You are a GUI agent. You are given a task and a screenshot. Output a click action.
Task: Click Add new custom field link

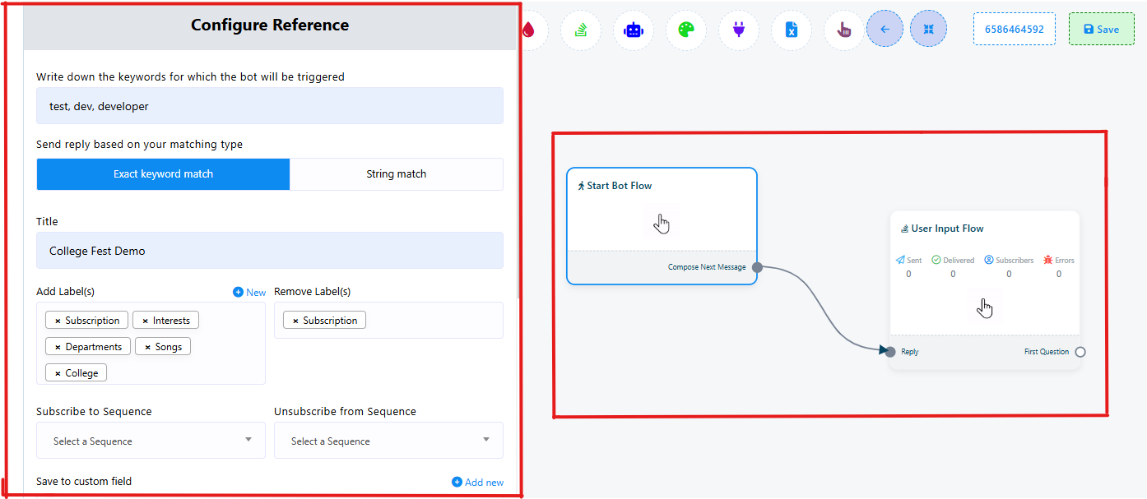pos(477,483)
